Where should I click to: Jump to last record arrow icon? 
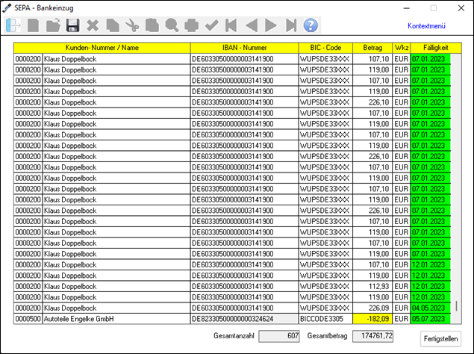[x=291, y=25]
